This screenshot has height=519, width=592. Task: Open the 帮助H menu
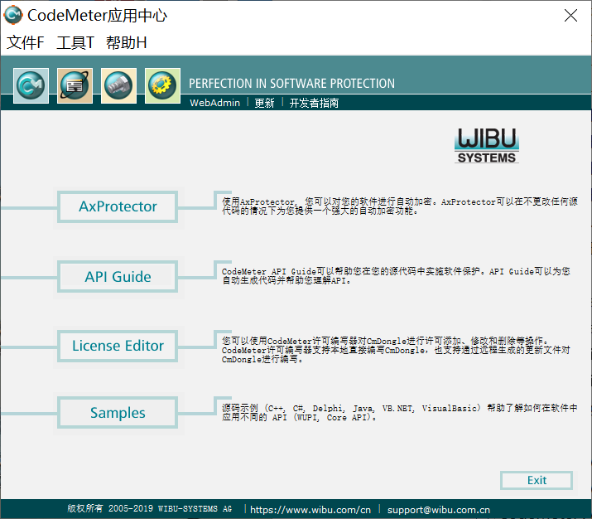click(x=127, y=42)
